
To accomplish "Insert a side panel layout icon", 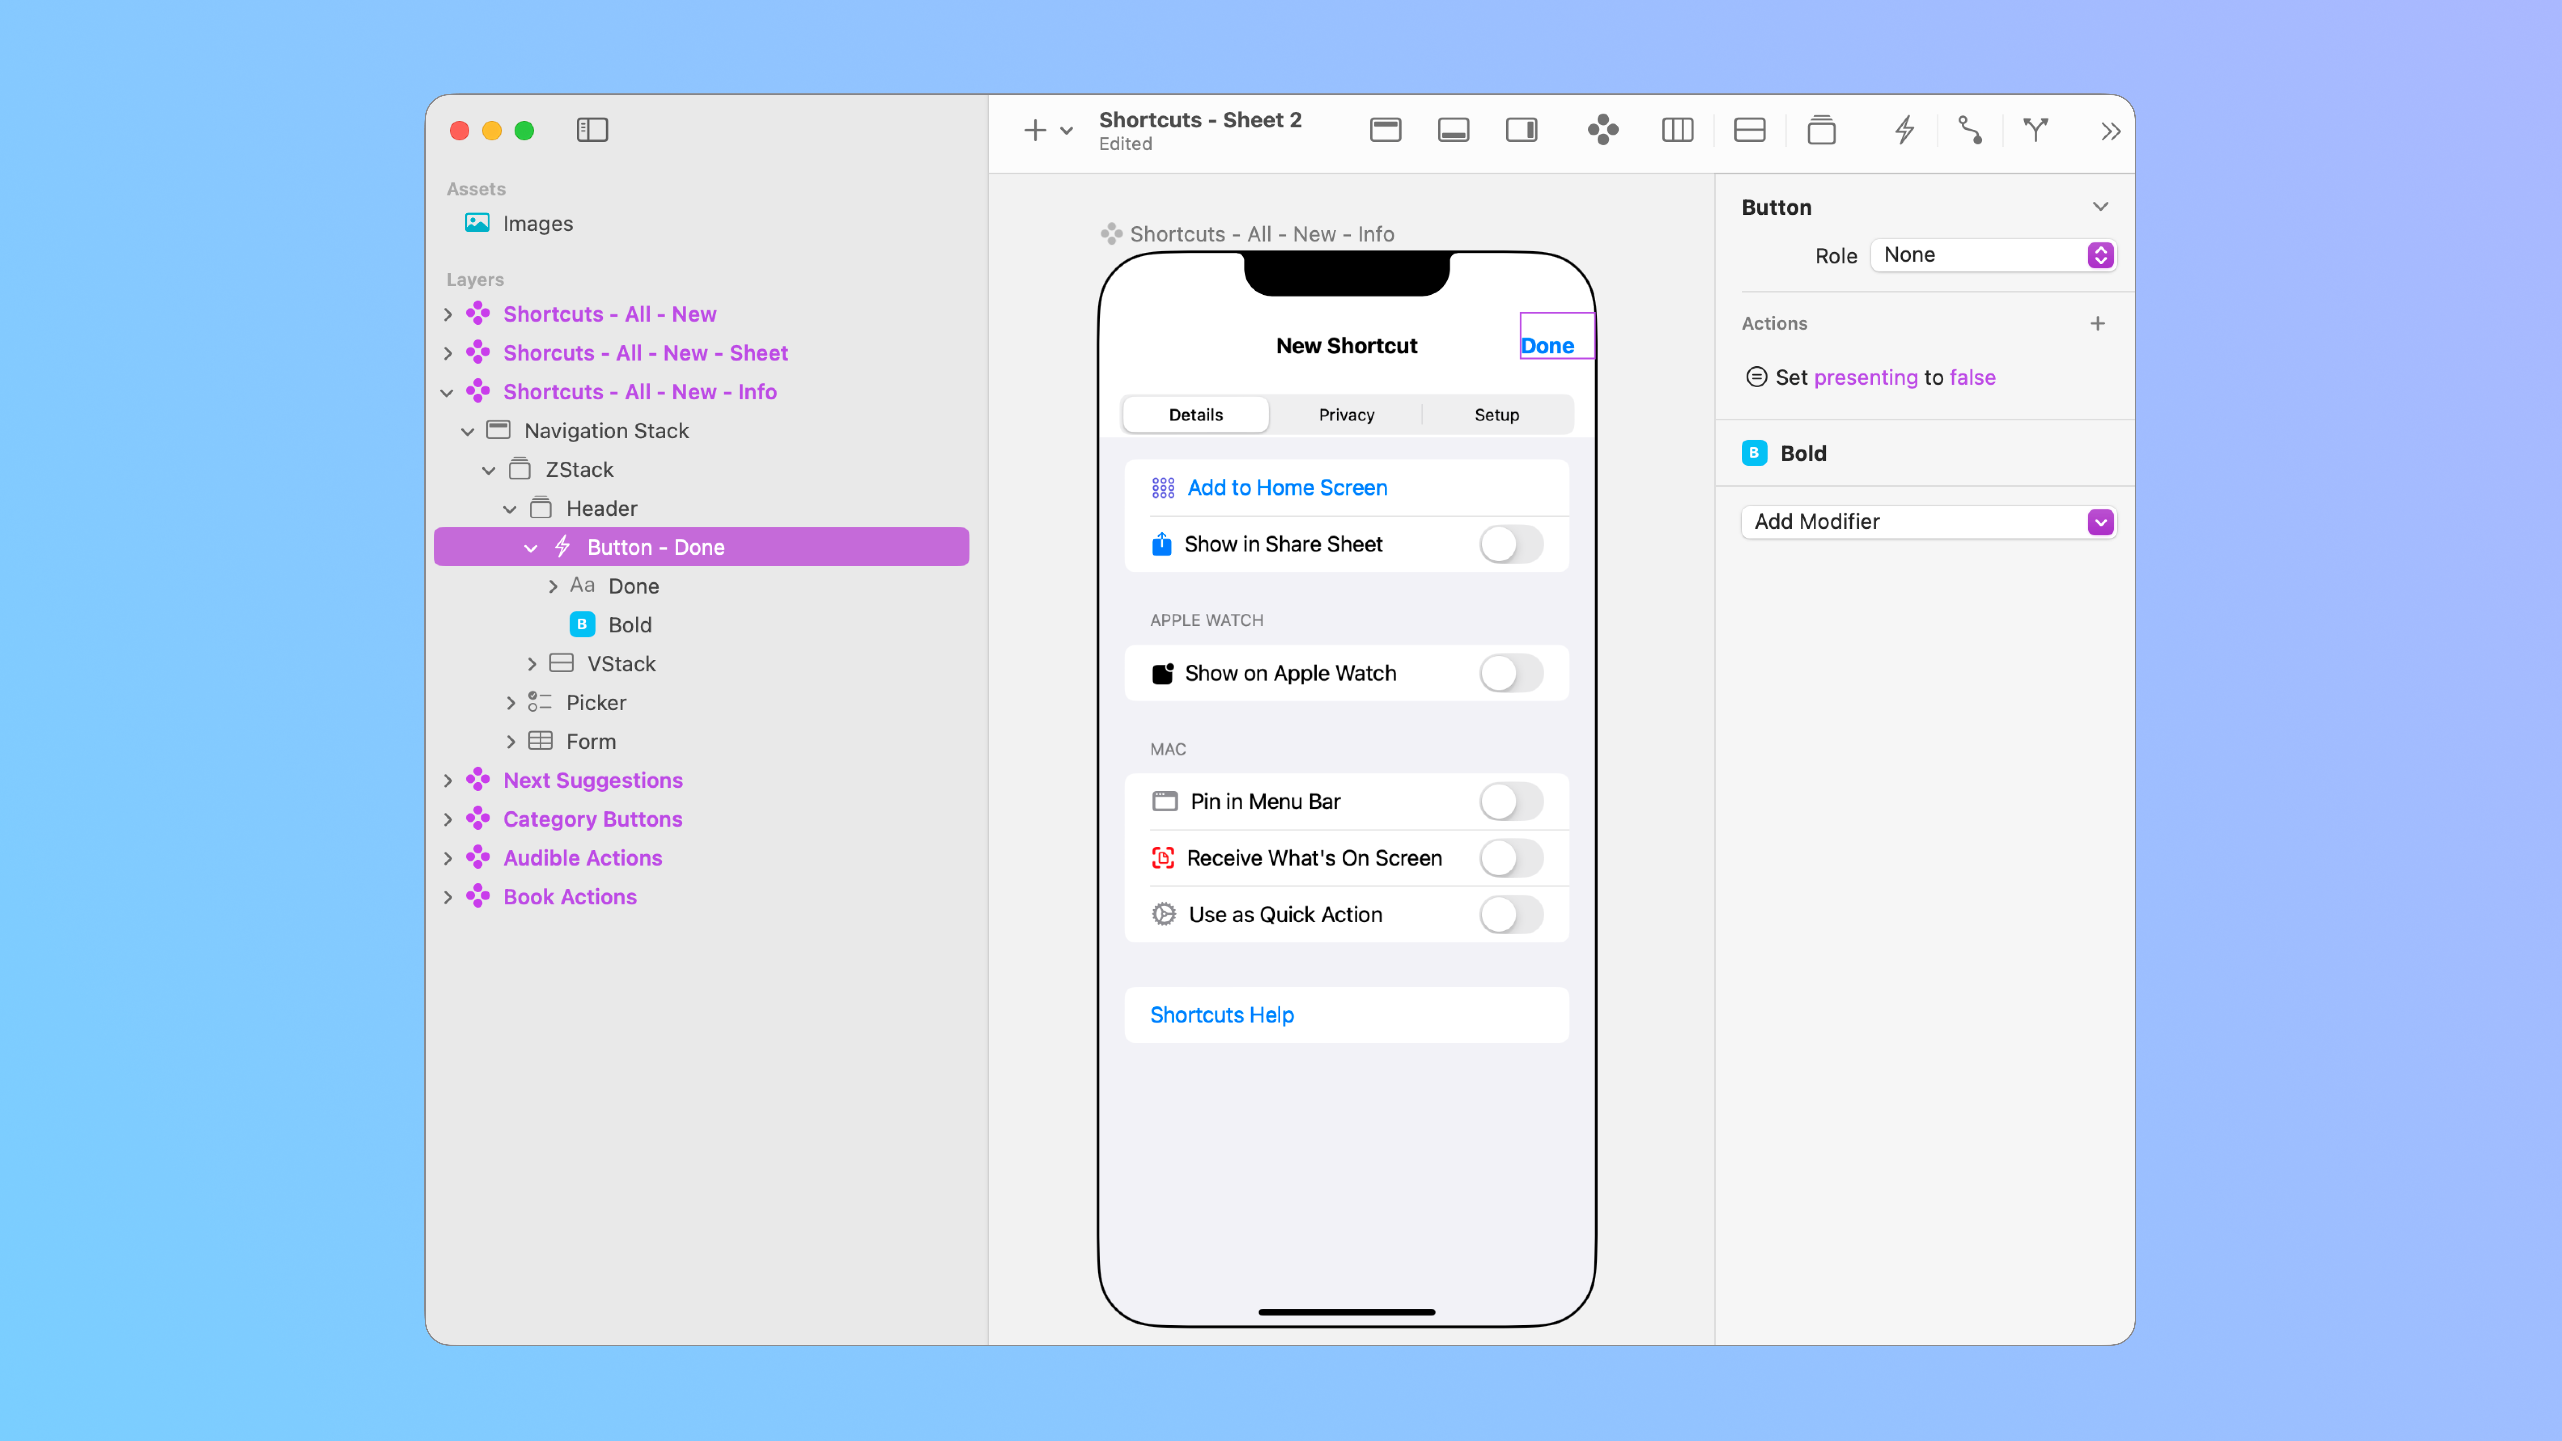I will (x=1522, y=130).
